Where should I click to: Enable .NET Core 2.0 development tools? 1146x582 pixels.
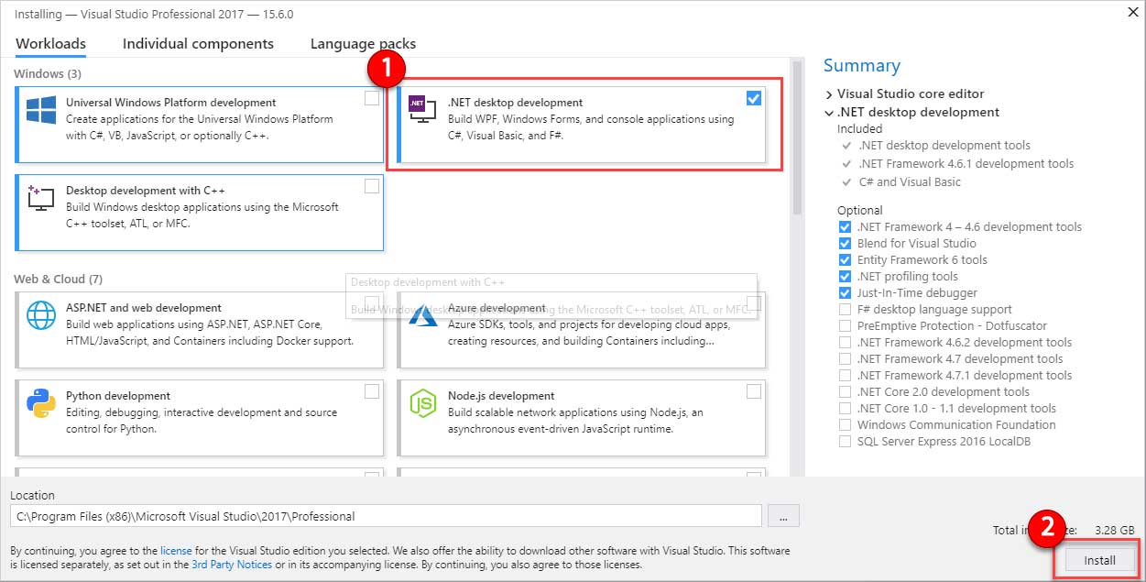(x=845, y=391)
